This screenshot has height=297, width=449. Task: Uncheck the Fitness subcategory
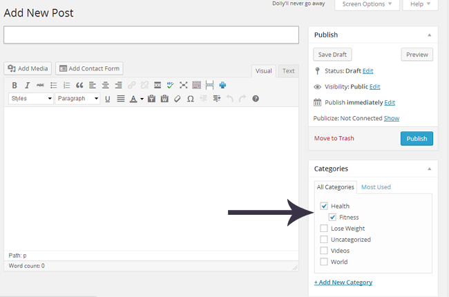[332, 217]
